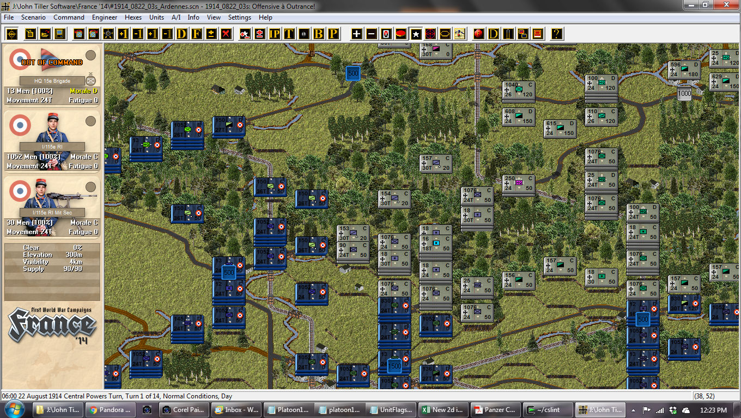Screen dimensions: 741x418
Task: Click the IP toolbar button
Action: 275,34
